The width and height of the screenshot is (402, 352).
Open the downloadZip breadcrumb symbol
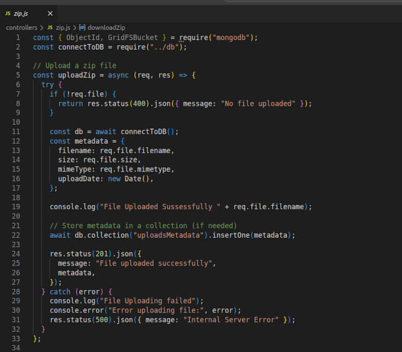pyautogui.click(x=106, y=27)
